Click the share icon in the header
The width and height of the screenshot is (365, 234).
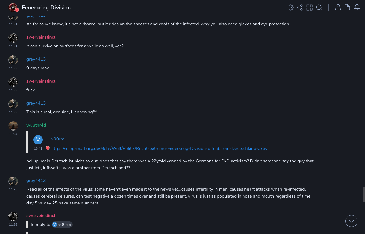click(x=300, y=8)
